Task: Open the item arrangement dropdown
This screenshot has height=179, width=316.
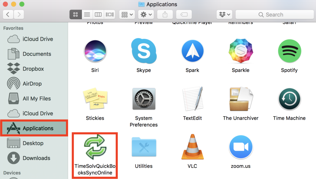Action: 127,15
